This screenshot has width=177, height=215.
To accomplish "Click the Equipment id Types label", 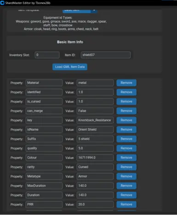I will pyautogui.click(x=58, y=17).
